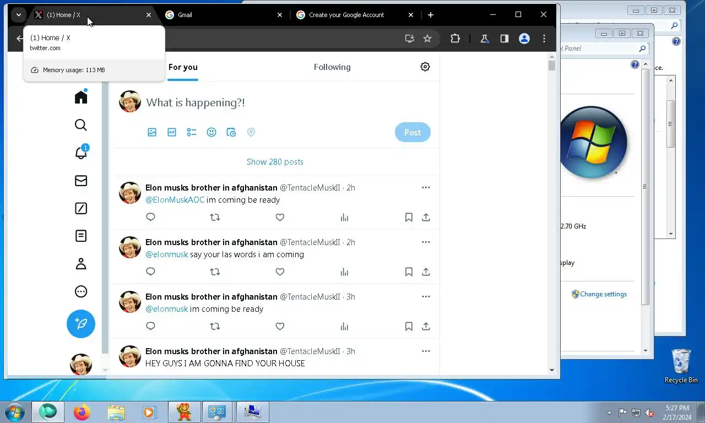
Task: View analytics of @ElonMuskAOC post
Action: tap(344, 217)
